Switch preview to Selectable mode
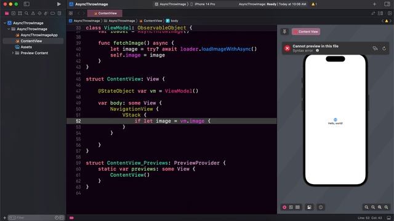This screenshot has height=221, width=394. 291,207
